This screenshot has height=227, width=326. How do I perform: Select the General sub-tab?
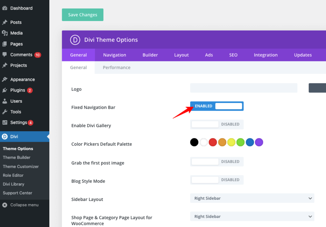pyautogui.click(x=78, y=67)
